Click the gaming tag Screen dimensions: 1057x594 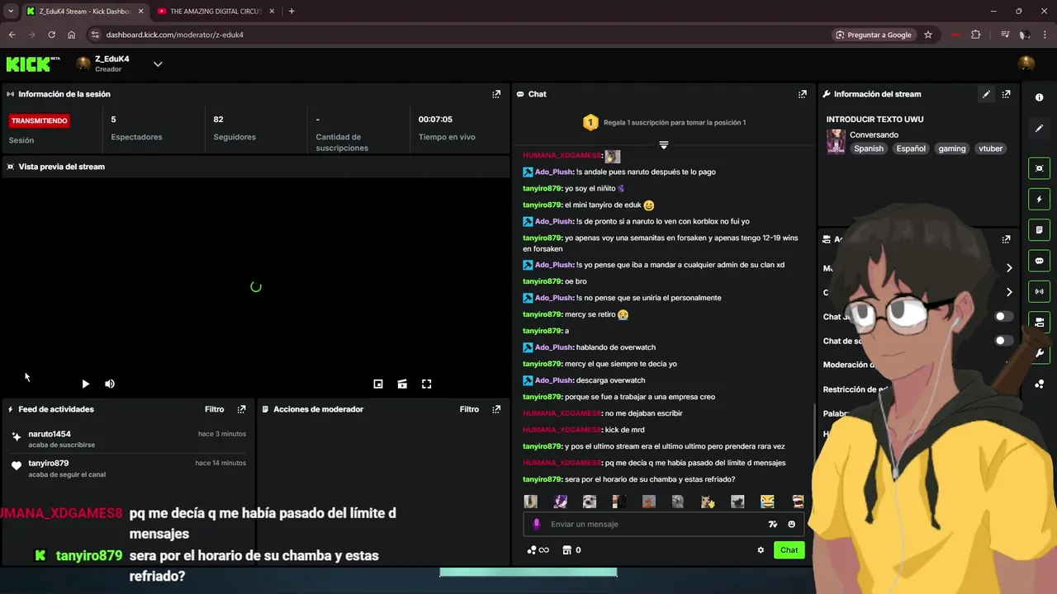951,148
